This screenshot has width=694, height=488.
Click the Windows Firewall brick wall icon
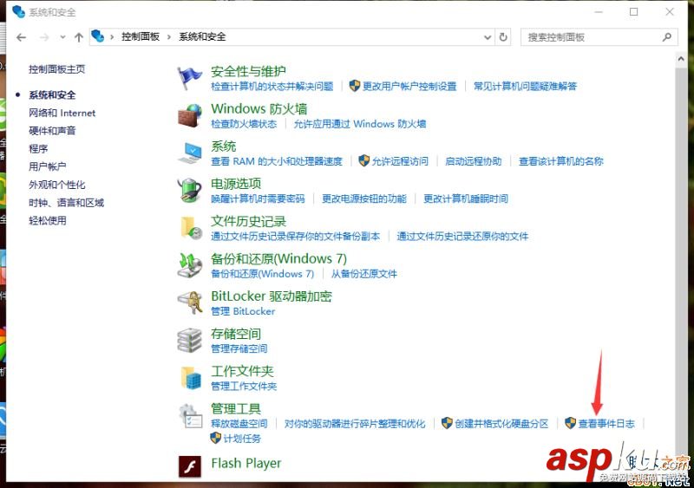190,115
